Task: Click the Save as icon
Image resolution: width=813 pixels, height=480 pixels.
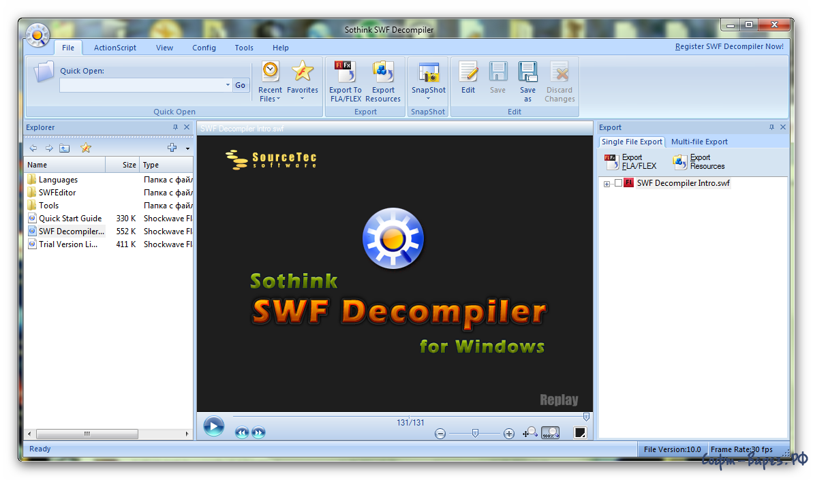Action: point(528,81)
